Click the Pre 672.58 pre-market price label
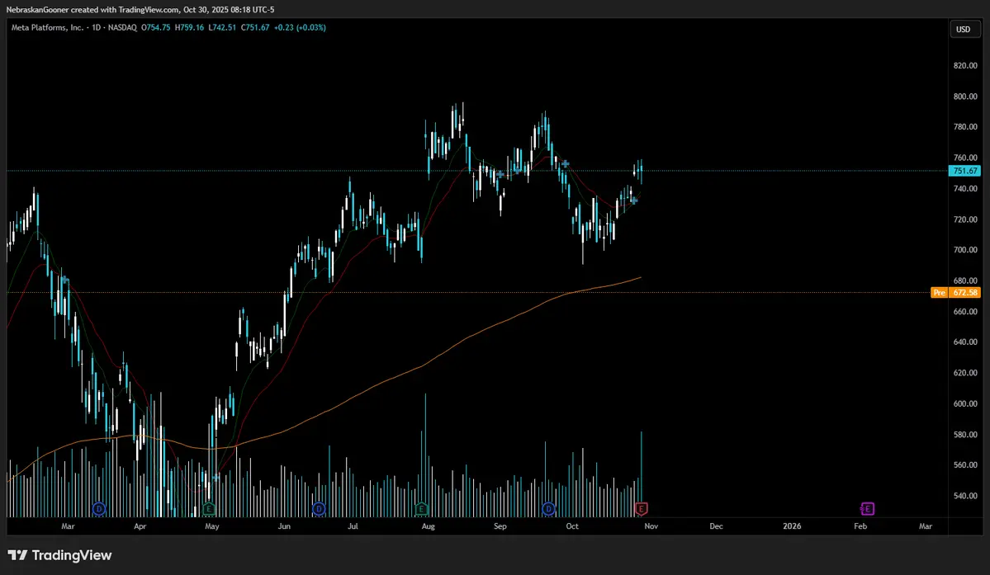The image size is (990, 575). (x=956, y=293)
